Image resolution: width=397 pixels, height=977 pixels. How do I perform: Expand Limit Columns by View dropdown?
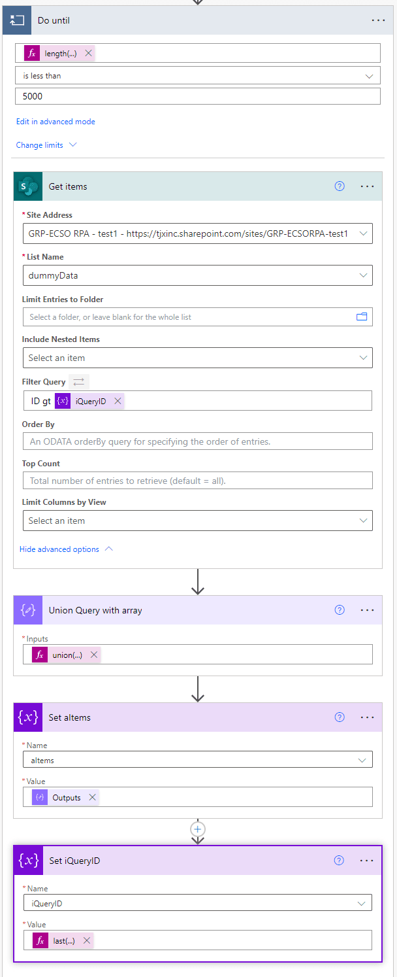pyautogui.click(x=197, y=521)
